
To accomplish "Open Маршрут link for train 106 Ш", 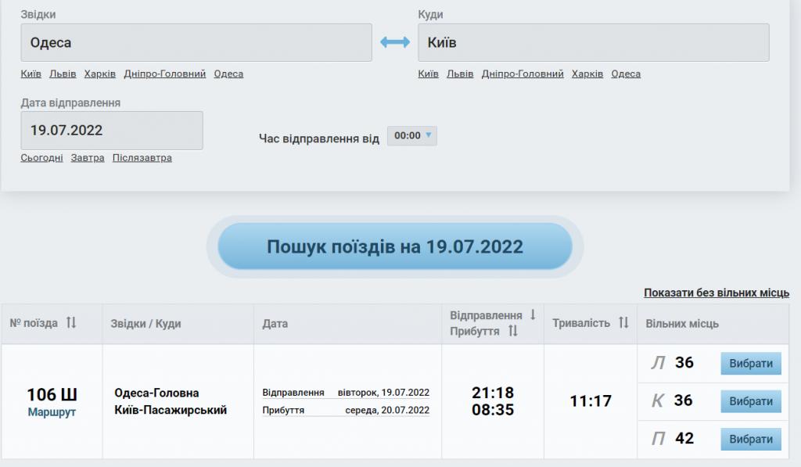I will [52, 412].
